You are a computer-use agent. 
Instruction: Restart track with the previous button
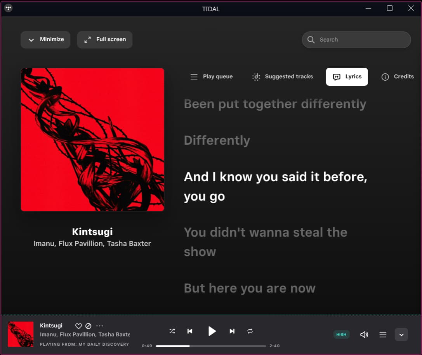(x=190, y=331)
